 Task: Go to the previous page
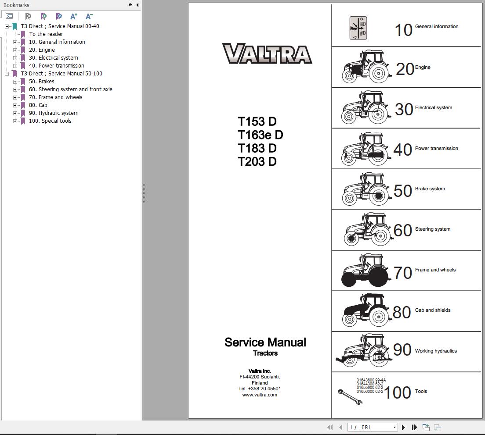pyautogui.click(x=340, y=427)
